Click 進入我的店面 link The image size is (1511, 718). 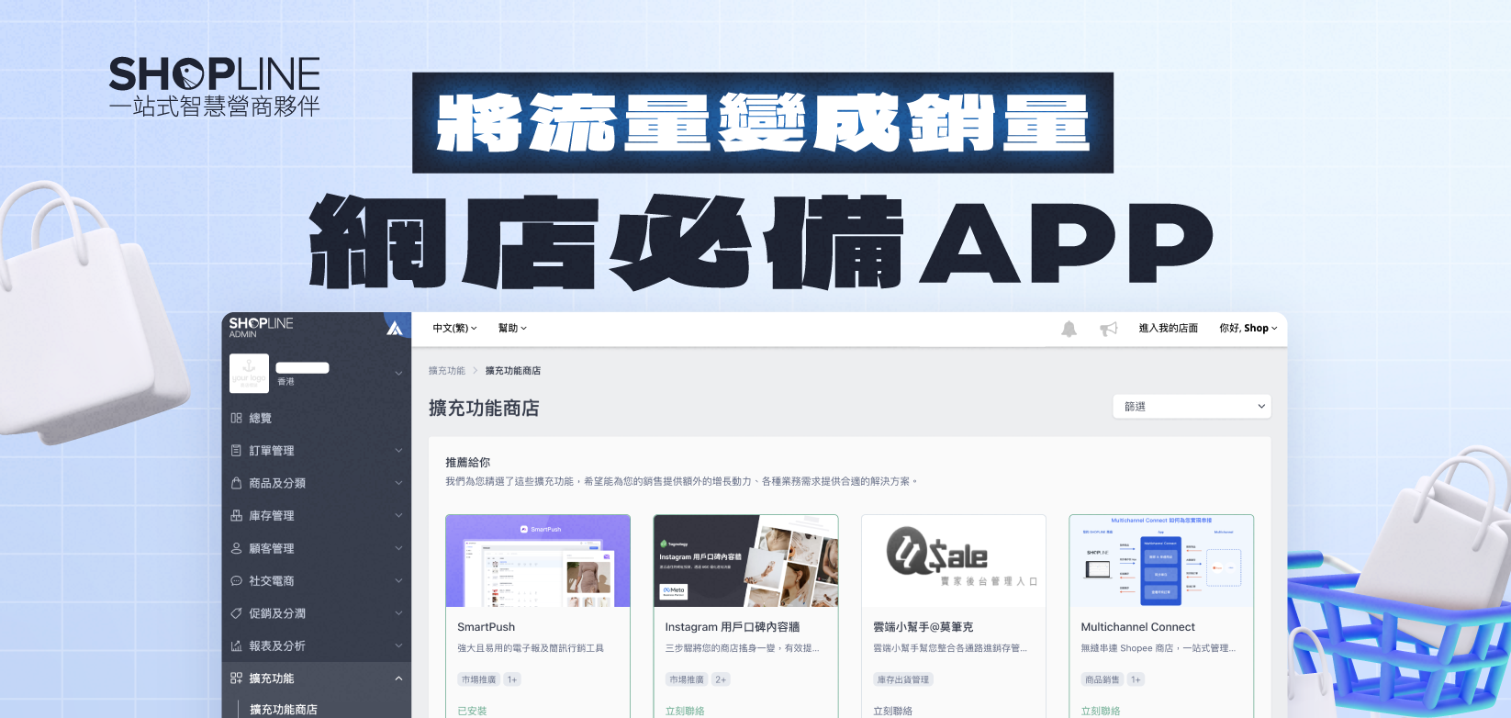pos(1168,328)
